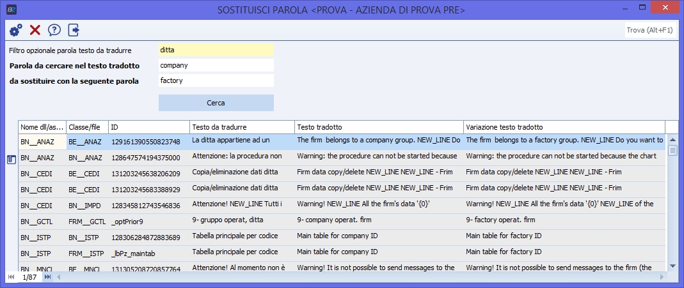
Task: Click the Cerca button
Action: (x=216, y=103)
